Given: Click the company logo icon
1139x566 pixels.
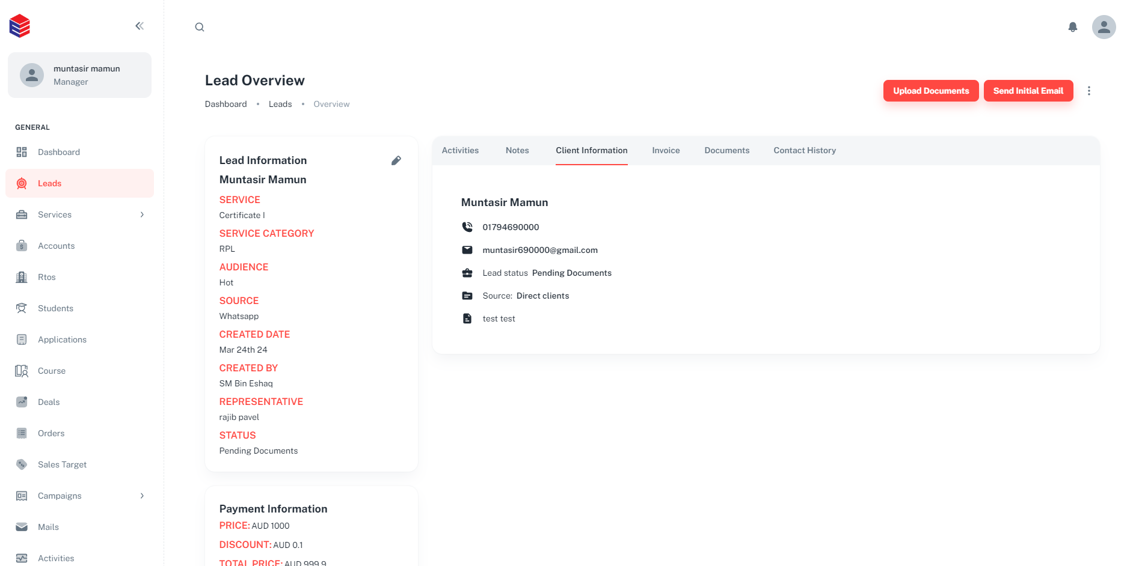Looking at the screenshot, I should point(20,26).
